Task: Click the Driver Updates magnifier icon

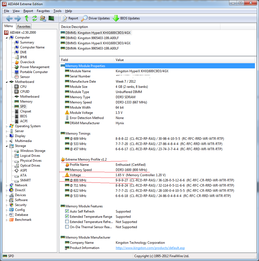Action: (85, 18)
